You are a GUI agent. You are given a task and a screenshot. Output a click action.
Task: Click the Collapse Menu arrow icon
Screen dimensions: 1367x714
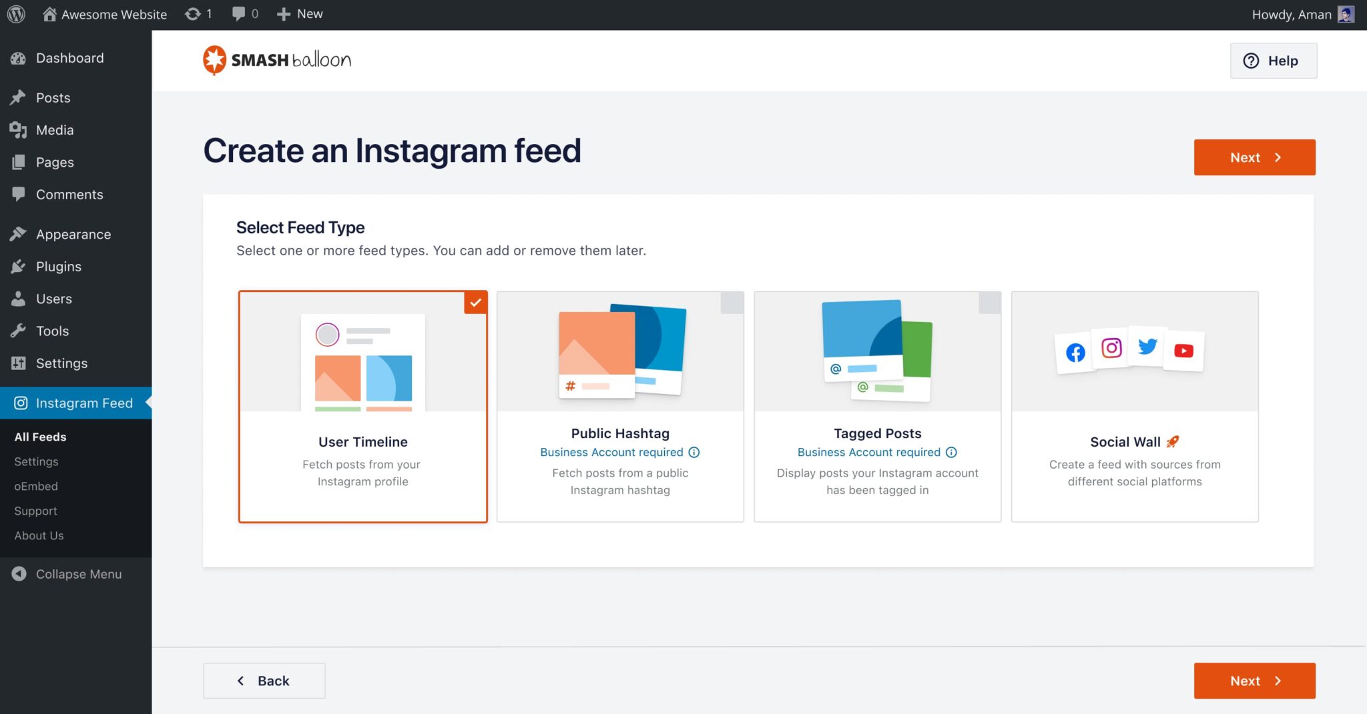[19, 574]
